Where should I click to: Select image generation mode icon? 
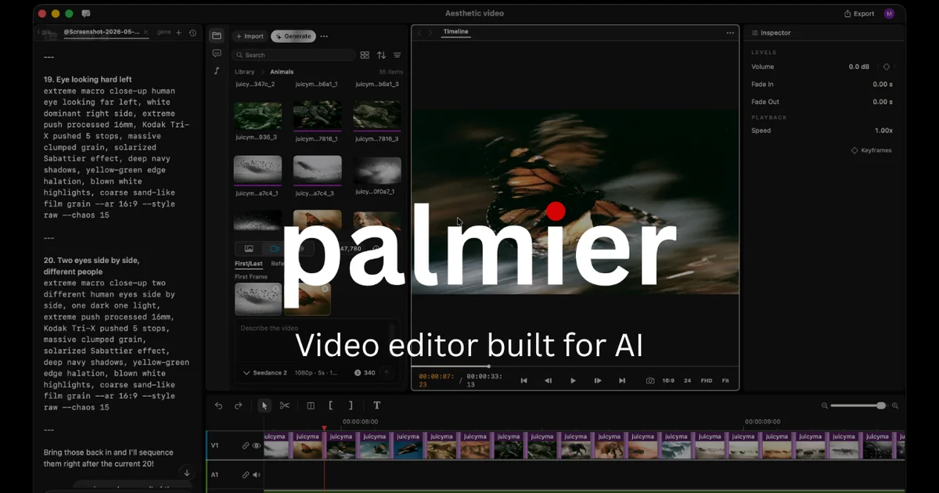249,249
